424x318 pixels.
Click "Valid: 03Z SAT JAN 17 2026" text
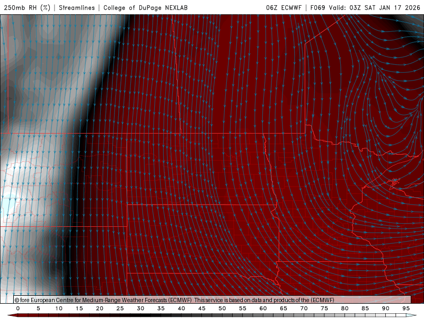(375, 7)
